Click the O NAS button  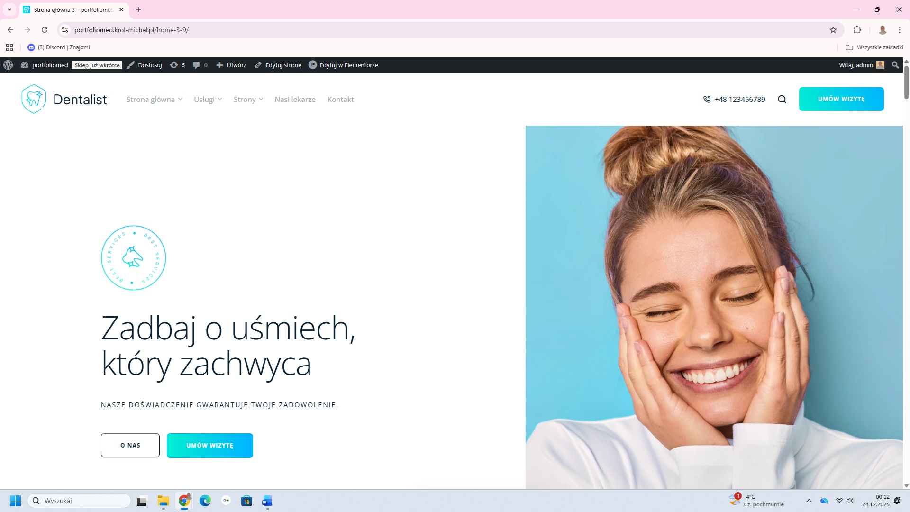point(130,445)
